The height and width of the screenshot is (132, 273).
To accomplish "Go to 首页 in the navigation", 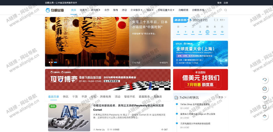I will click(73, 10).
